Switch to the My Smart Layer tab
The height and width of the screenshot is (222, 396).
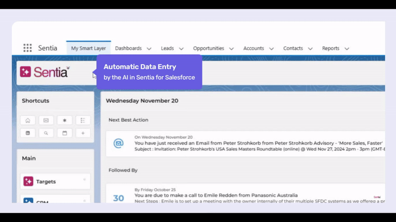pyautogui.click(x=89, y=48)
